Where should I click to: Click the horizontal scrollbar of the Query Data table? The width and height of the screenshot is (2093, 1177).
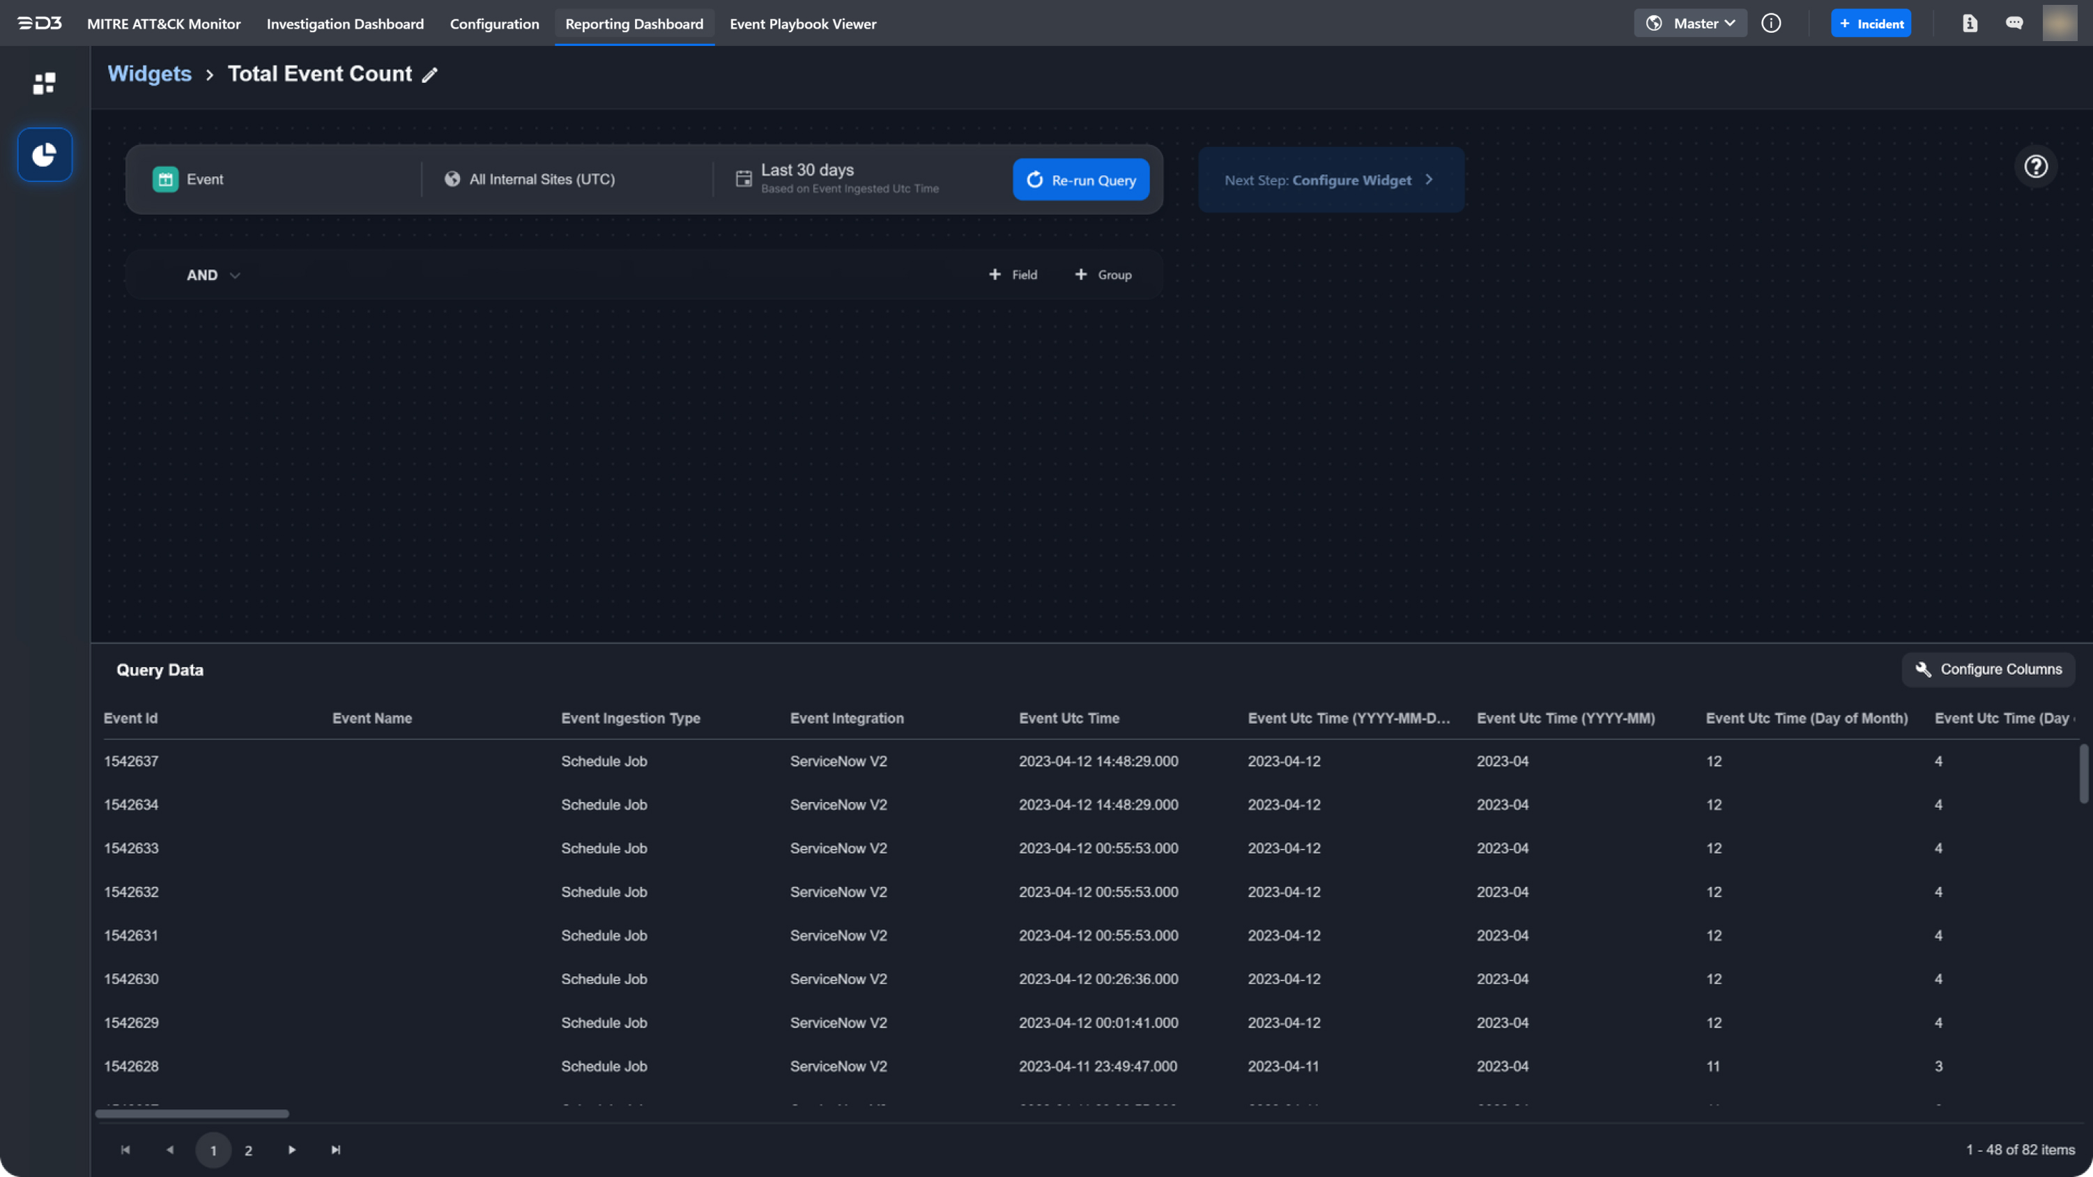(x=192, y=1114)
